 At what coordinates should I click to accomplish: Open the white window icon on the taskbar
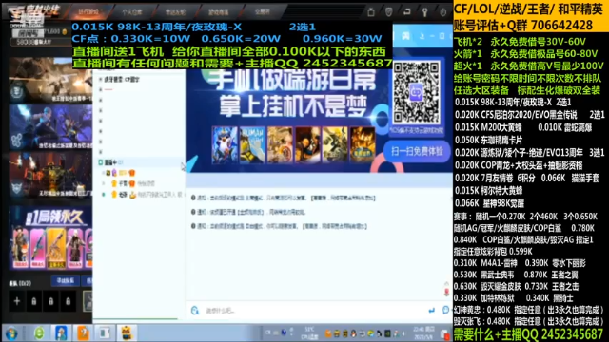(104, 333)
